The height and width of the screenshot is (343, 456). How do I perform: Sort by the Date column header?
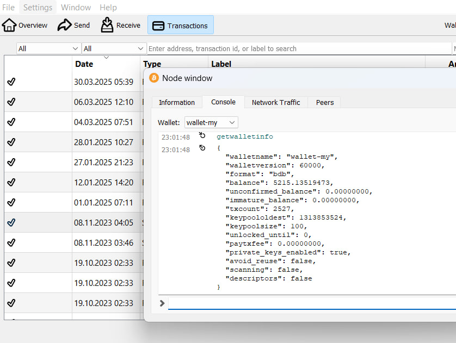pos(106,64)
